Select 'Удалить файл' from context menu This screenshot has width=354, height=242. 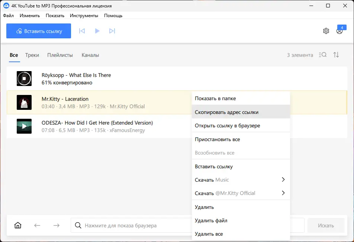[211, 221]
